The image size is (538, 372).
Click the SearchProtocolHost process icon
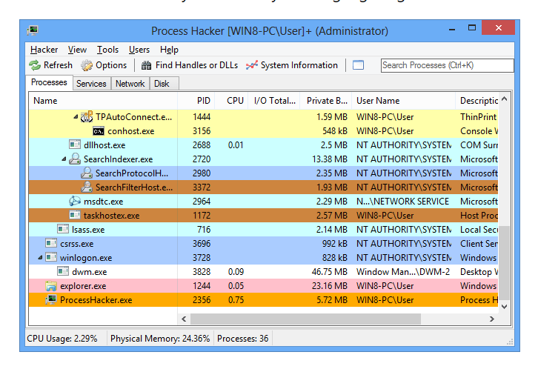87,173
